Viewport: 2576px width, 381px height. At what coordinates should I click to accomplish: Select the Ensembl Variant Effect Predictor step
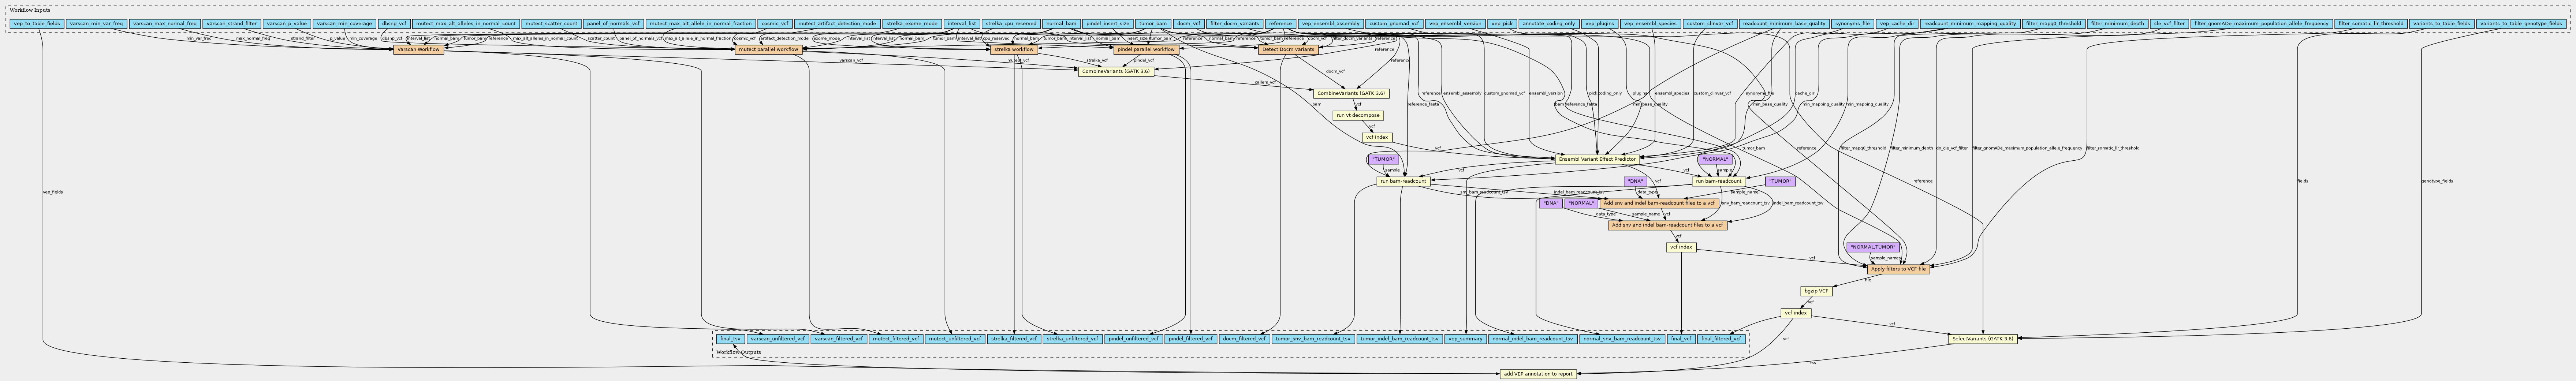(x=1597, y=159)
